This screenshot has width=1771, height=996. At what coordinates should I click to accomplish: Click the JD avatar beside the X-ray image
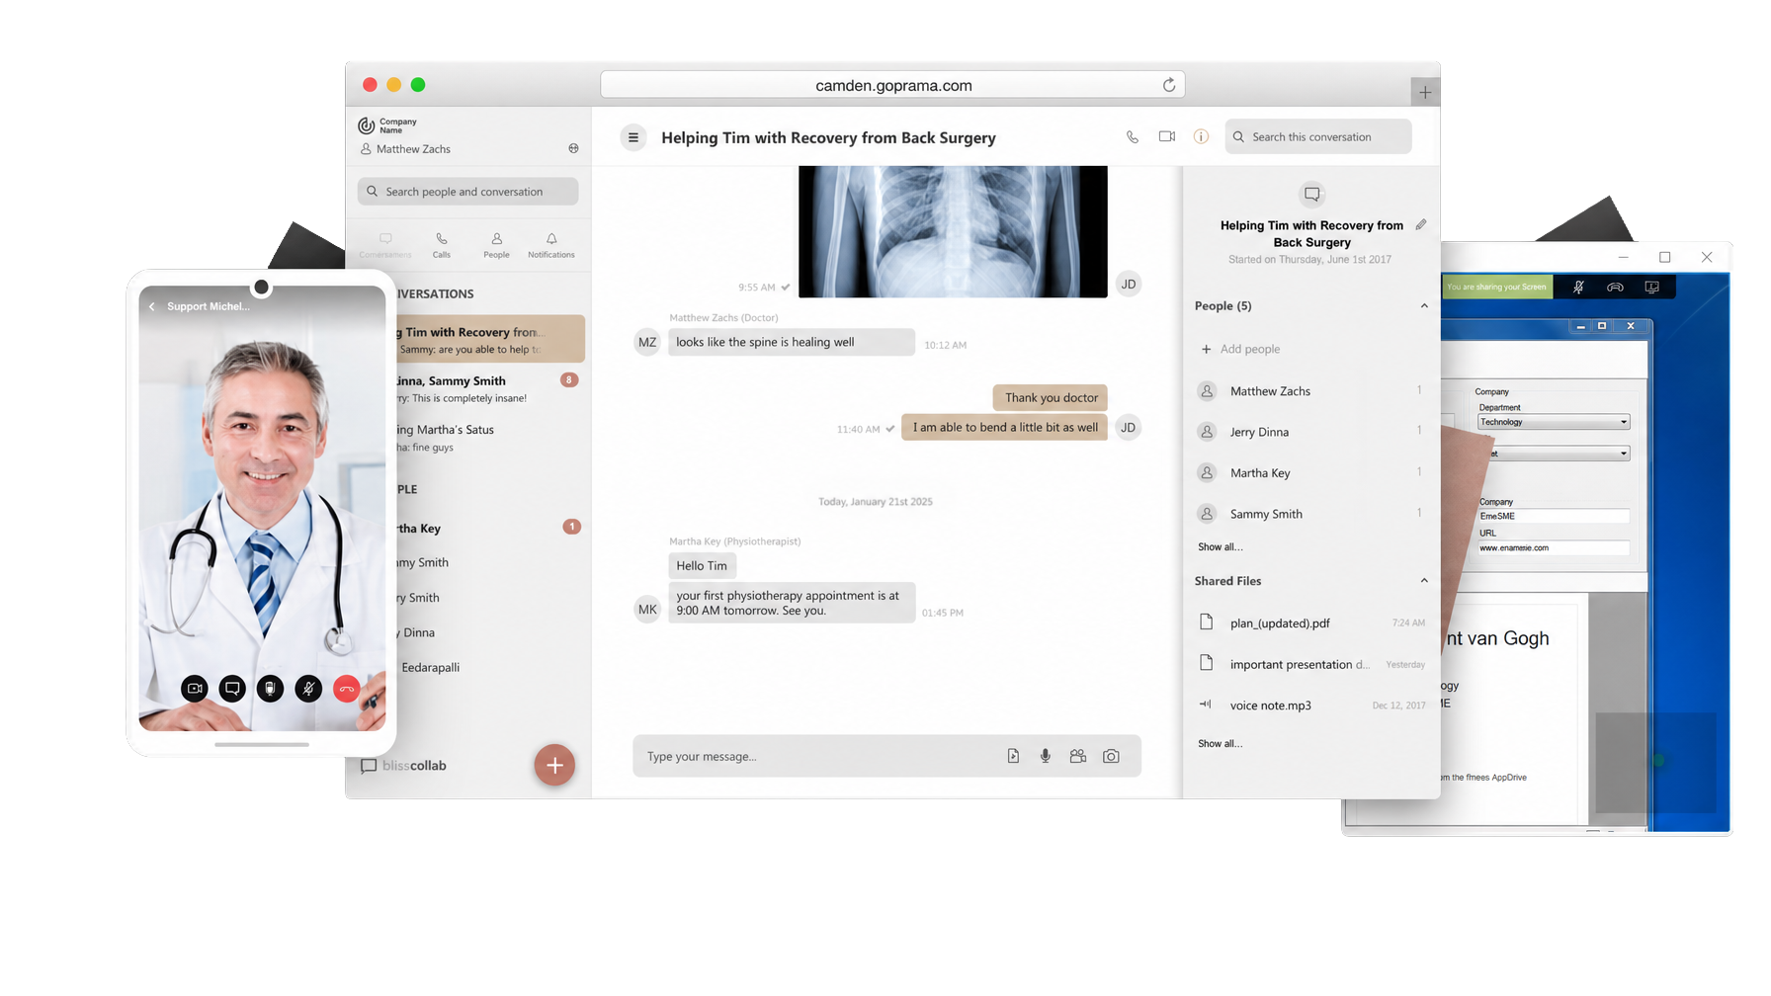click(x=1128, y=284)
